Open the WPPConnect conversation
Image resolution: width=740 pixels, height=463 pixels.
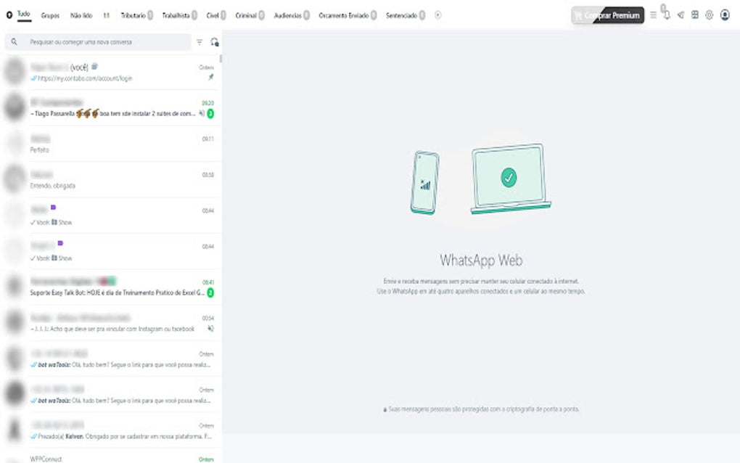point(109,457)
